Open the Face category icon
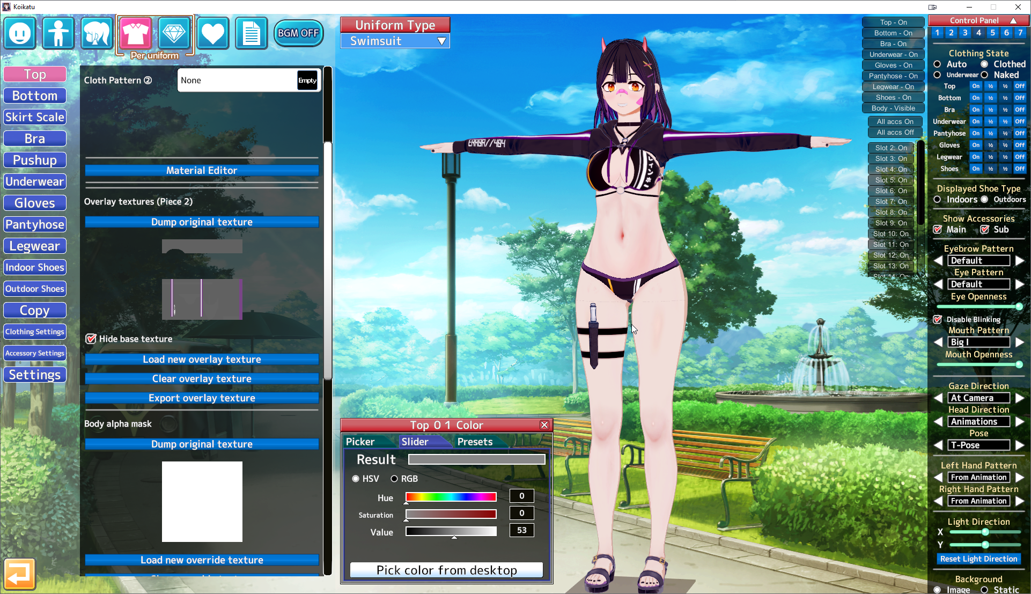 (x=20, y=33)
